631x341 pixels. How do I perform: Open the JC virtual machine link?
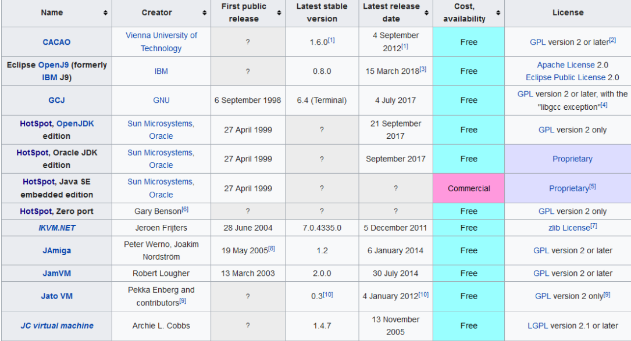click(57, 326)
